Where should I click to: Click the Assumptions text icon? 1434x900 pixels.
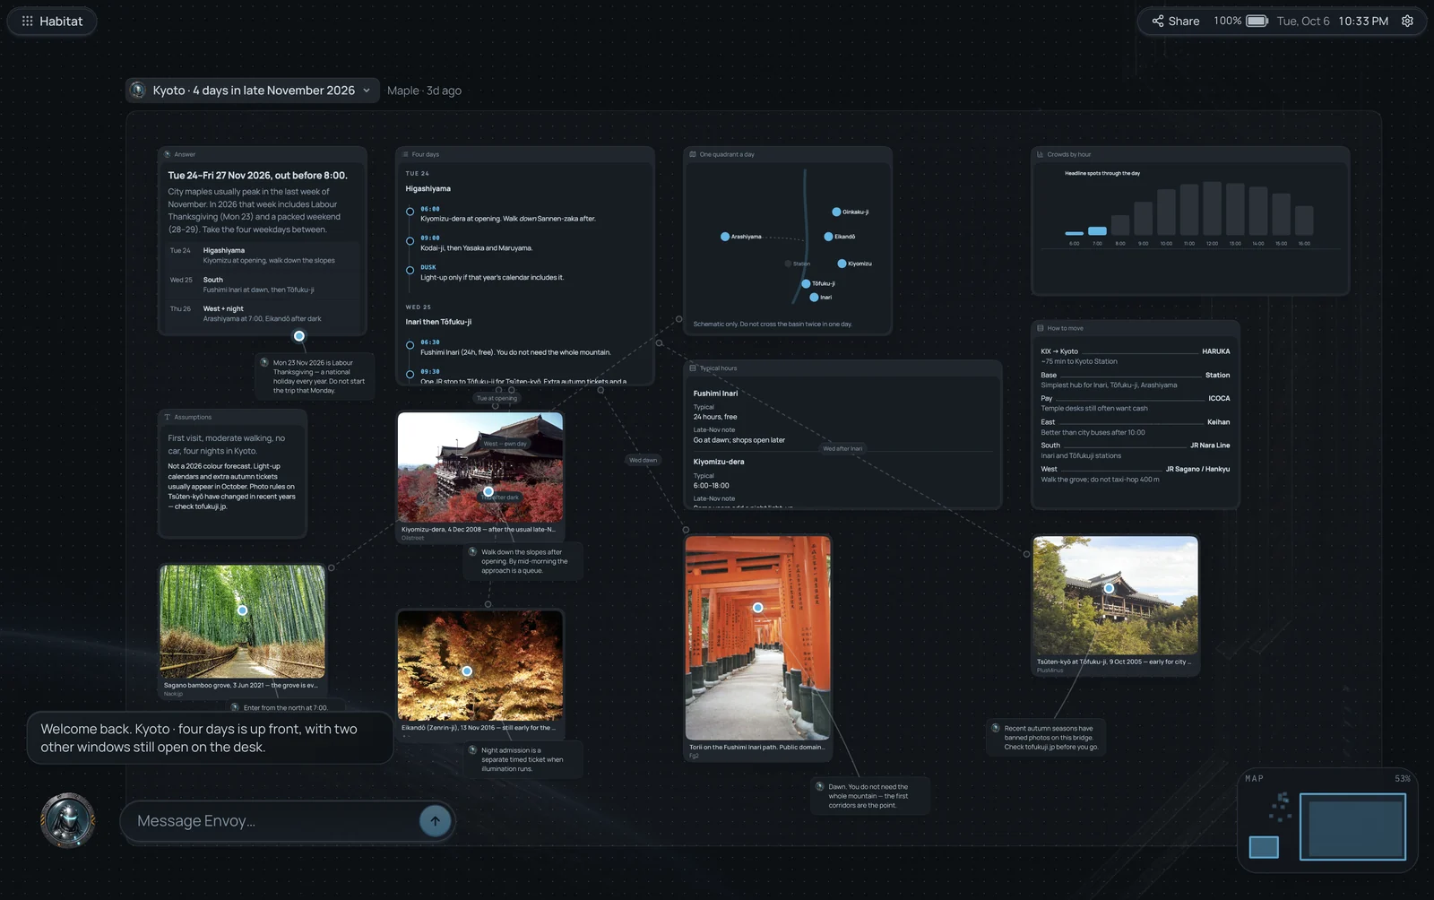[168, 417]
